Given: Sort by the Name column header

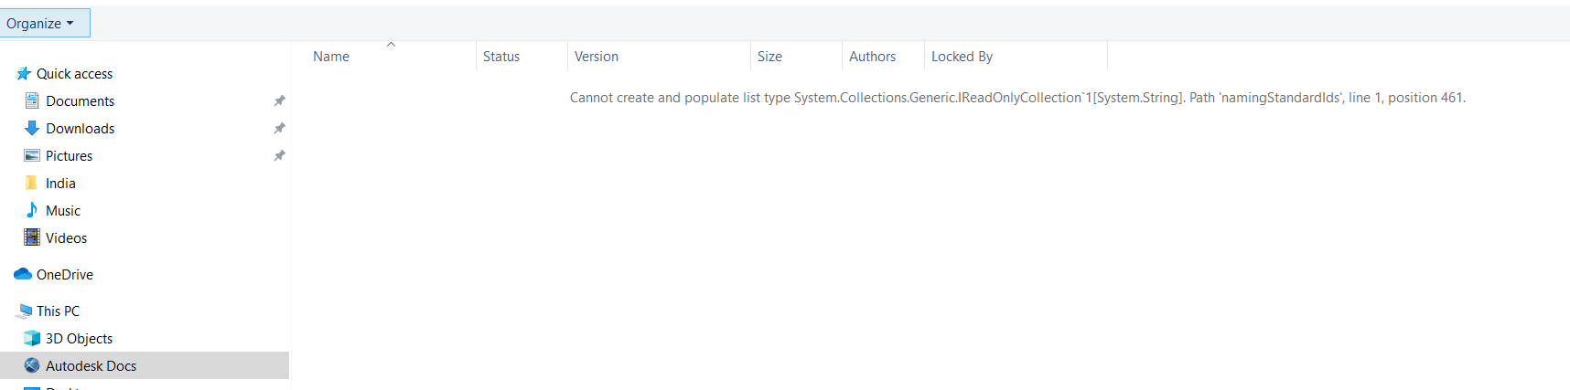Looking at the screenshot, I should click(390, 57).
